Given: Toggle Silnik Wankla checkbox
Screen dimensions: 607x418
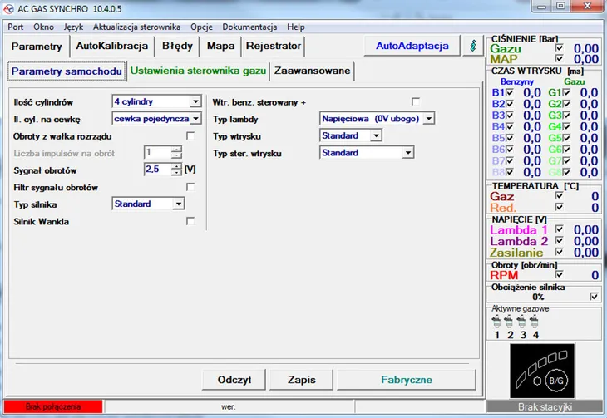Looking at the screenshot, I should 190,221.
